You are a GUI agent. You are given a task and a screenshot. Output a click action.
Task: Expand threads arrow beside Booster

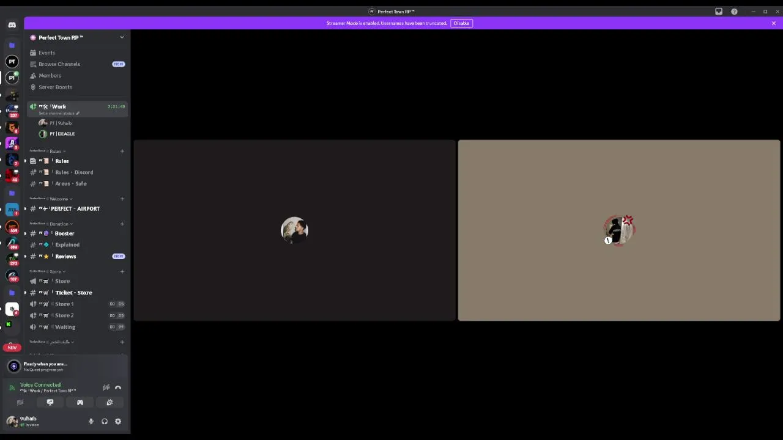[25, 233]
